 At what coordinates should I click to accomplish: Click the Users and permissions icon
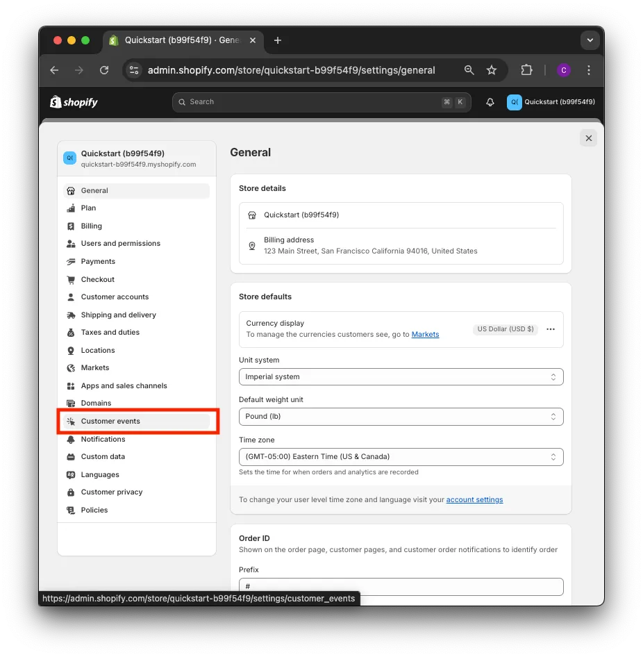point(71,244)
